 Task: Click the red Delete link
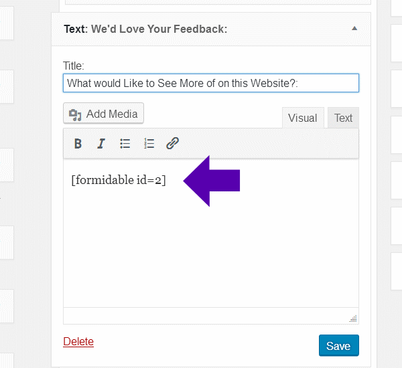coord(78,341)
